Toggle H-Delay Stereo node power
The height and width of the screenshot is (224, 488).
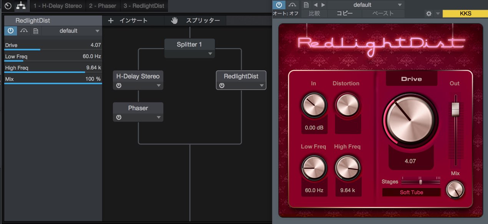point(119,86)
